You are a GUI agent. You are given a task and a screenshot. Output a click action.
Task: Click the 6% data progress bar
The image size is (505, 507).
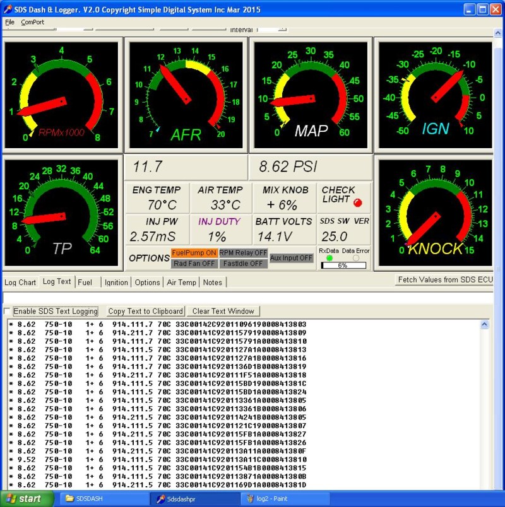coord(343,265)
